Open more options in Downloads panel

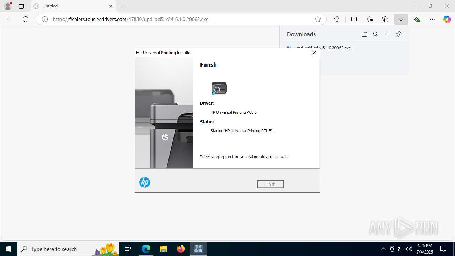[387, 34]
